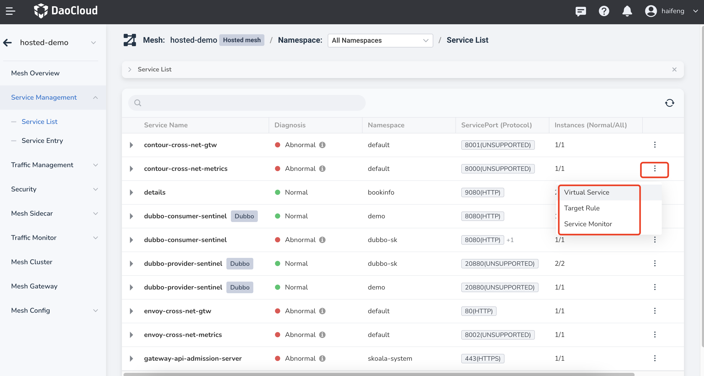Click the 443(HTTPS) port tag

coord(482,359)
